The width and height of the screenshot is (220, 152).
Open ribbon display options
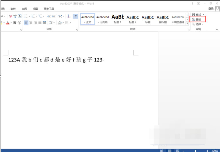tap(199, 3)
